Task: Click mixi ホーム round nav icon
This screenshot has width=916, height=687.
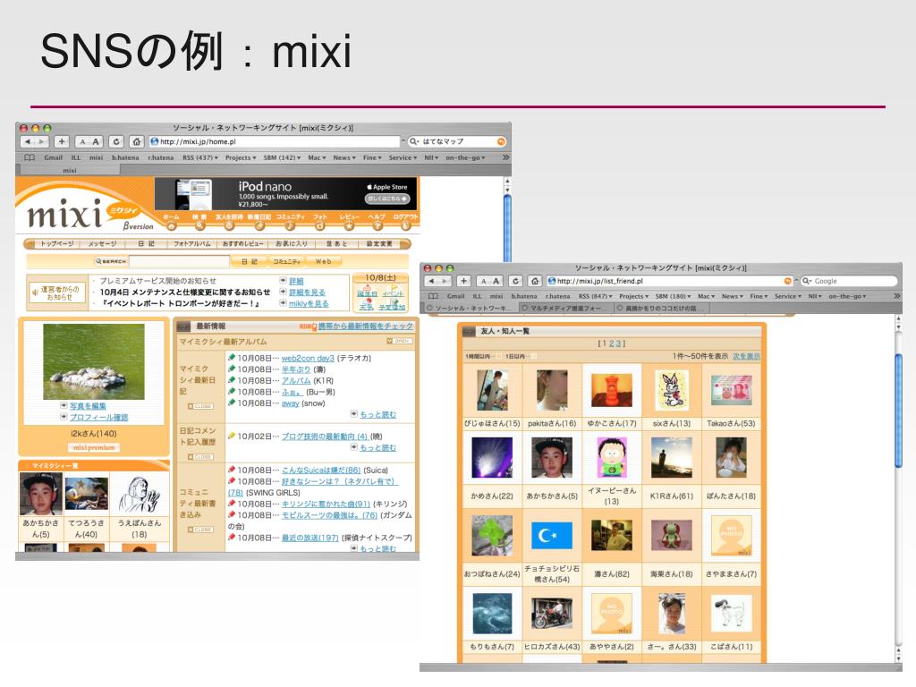Action: point(171,226)
